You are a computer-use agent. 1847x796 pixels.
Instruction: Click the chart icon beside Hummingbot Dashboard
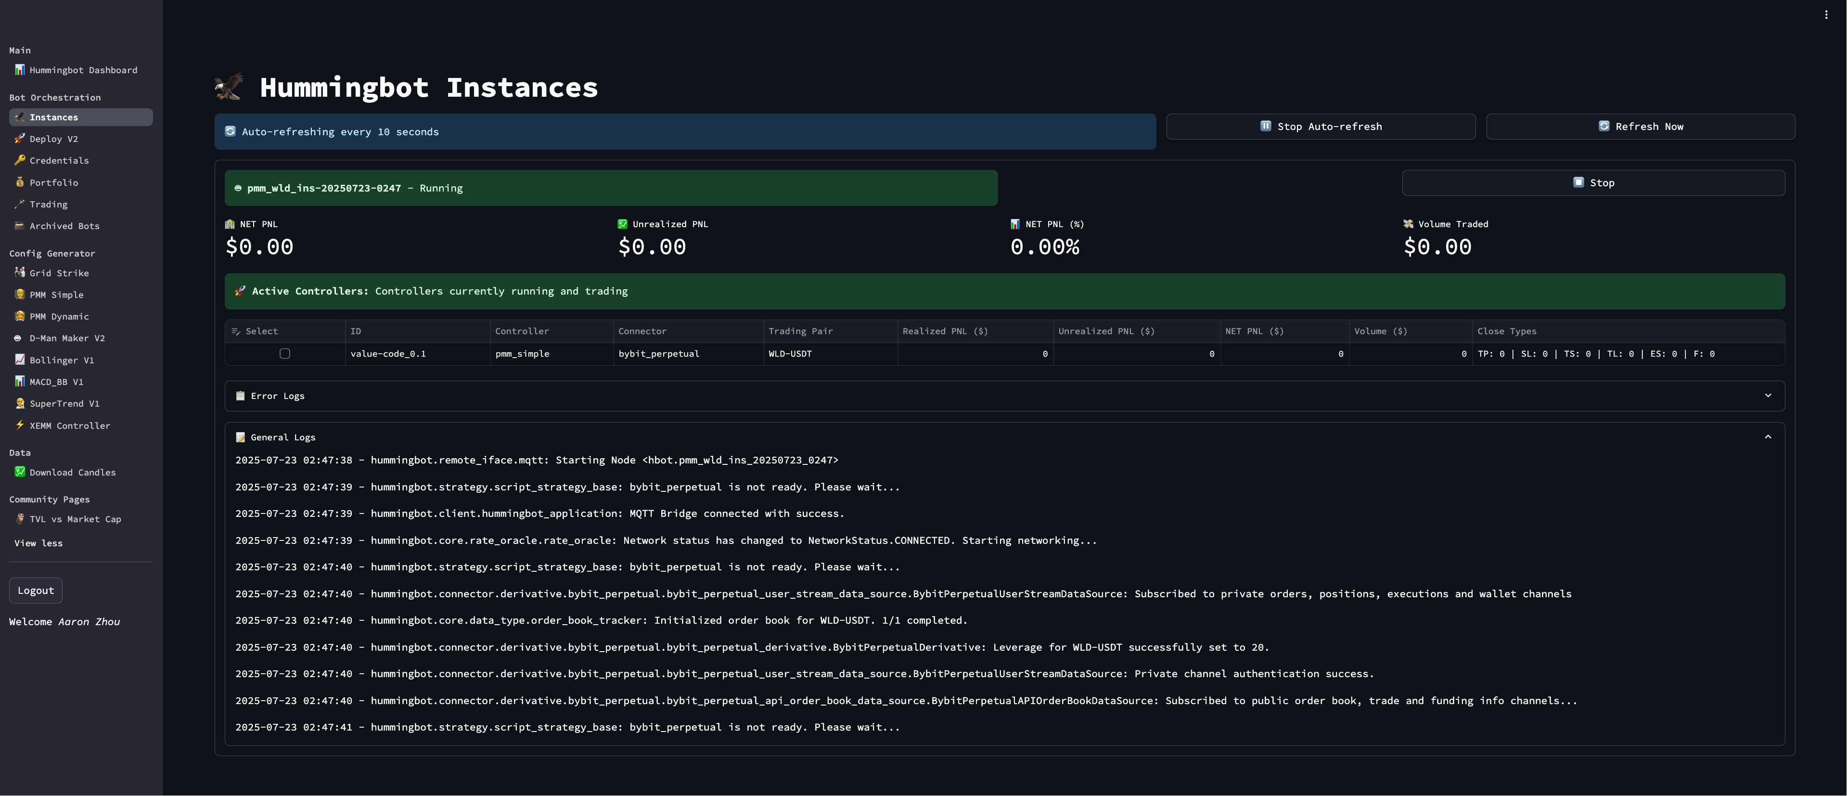(x=20, y=70)
